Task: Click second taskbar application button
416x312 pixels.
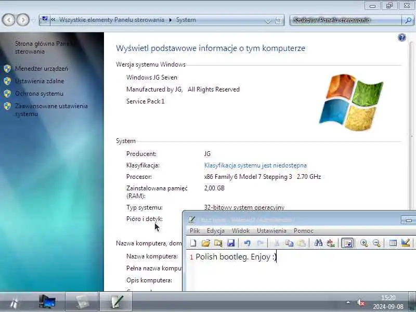Action: tap(82, 302)
